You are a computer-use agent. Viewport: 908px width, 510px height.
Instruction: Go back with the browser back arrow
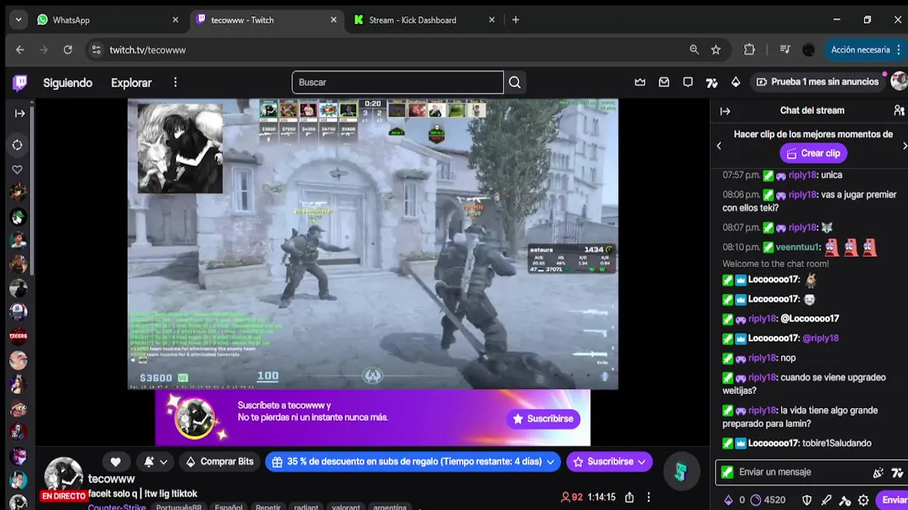click(x=20, y=50)
